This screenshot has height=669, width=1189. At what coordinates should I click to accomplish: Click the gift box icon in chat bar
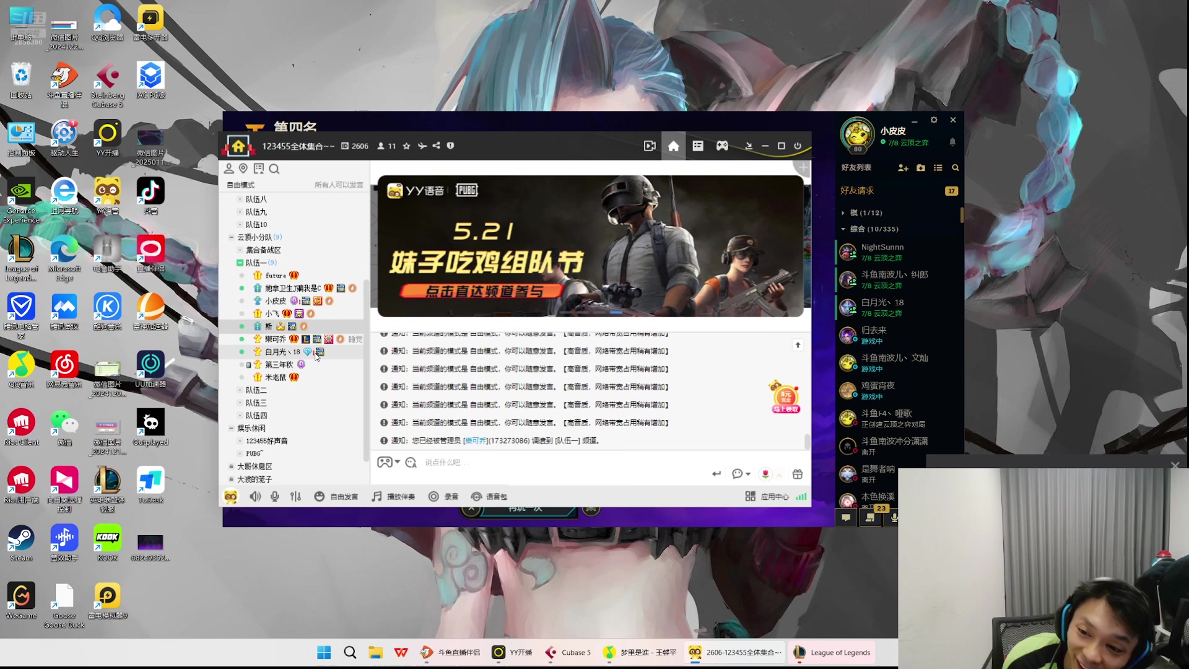tap(798, 474)
